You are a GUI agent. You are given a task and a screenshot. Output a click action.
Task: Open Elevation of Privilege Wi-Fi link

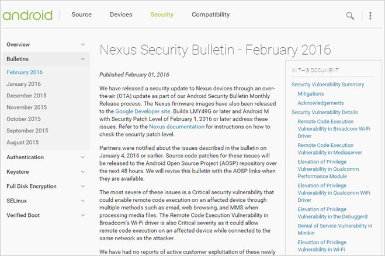[322, 246]
